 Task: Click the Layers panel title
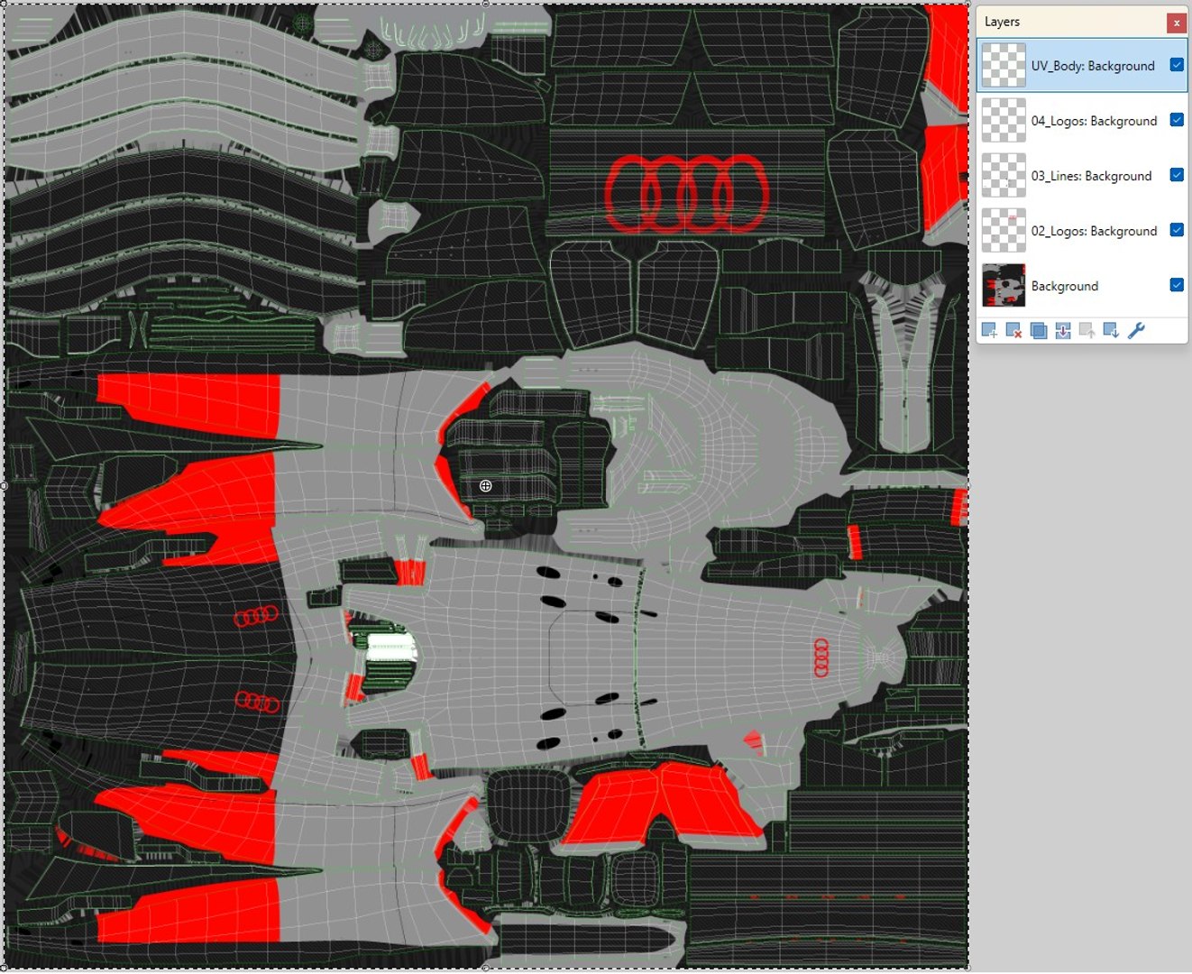click(1002, 22)
